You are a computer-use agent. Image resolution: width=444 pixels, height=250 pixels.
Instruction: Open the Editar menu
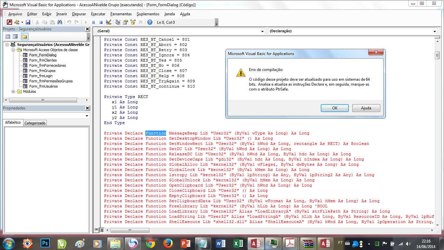[x=32, y=14]
